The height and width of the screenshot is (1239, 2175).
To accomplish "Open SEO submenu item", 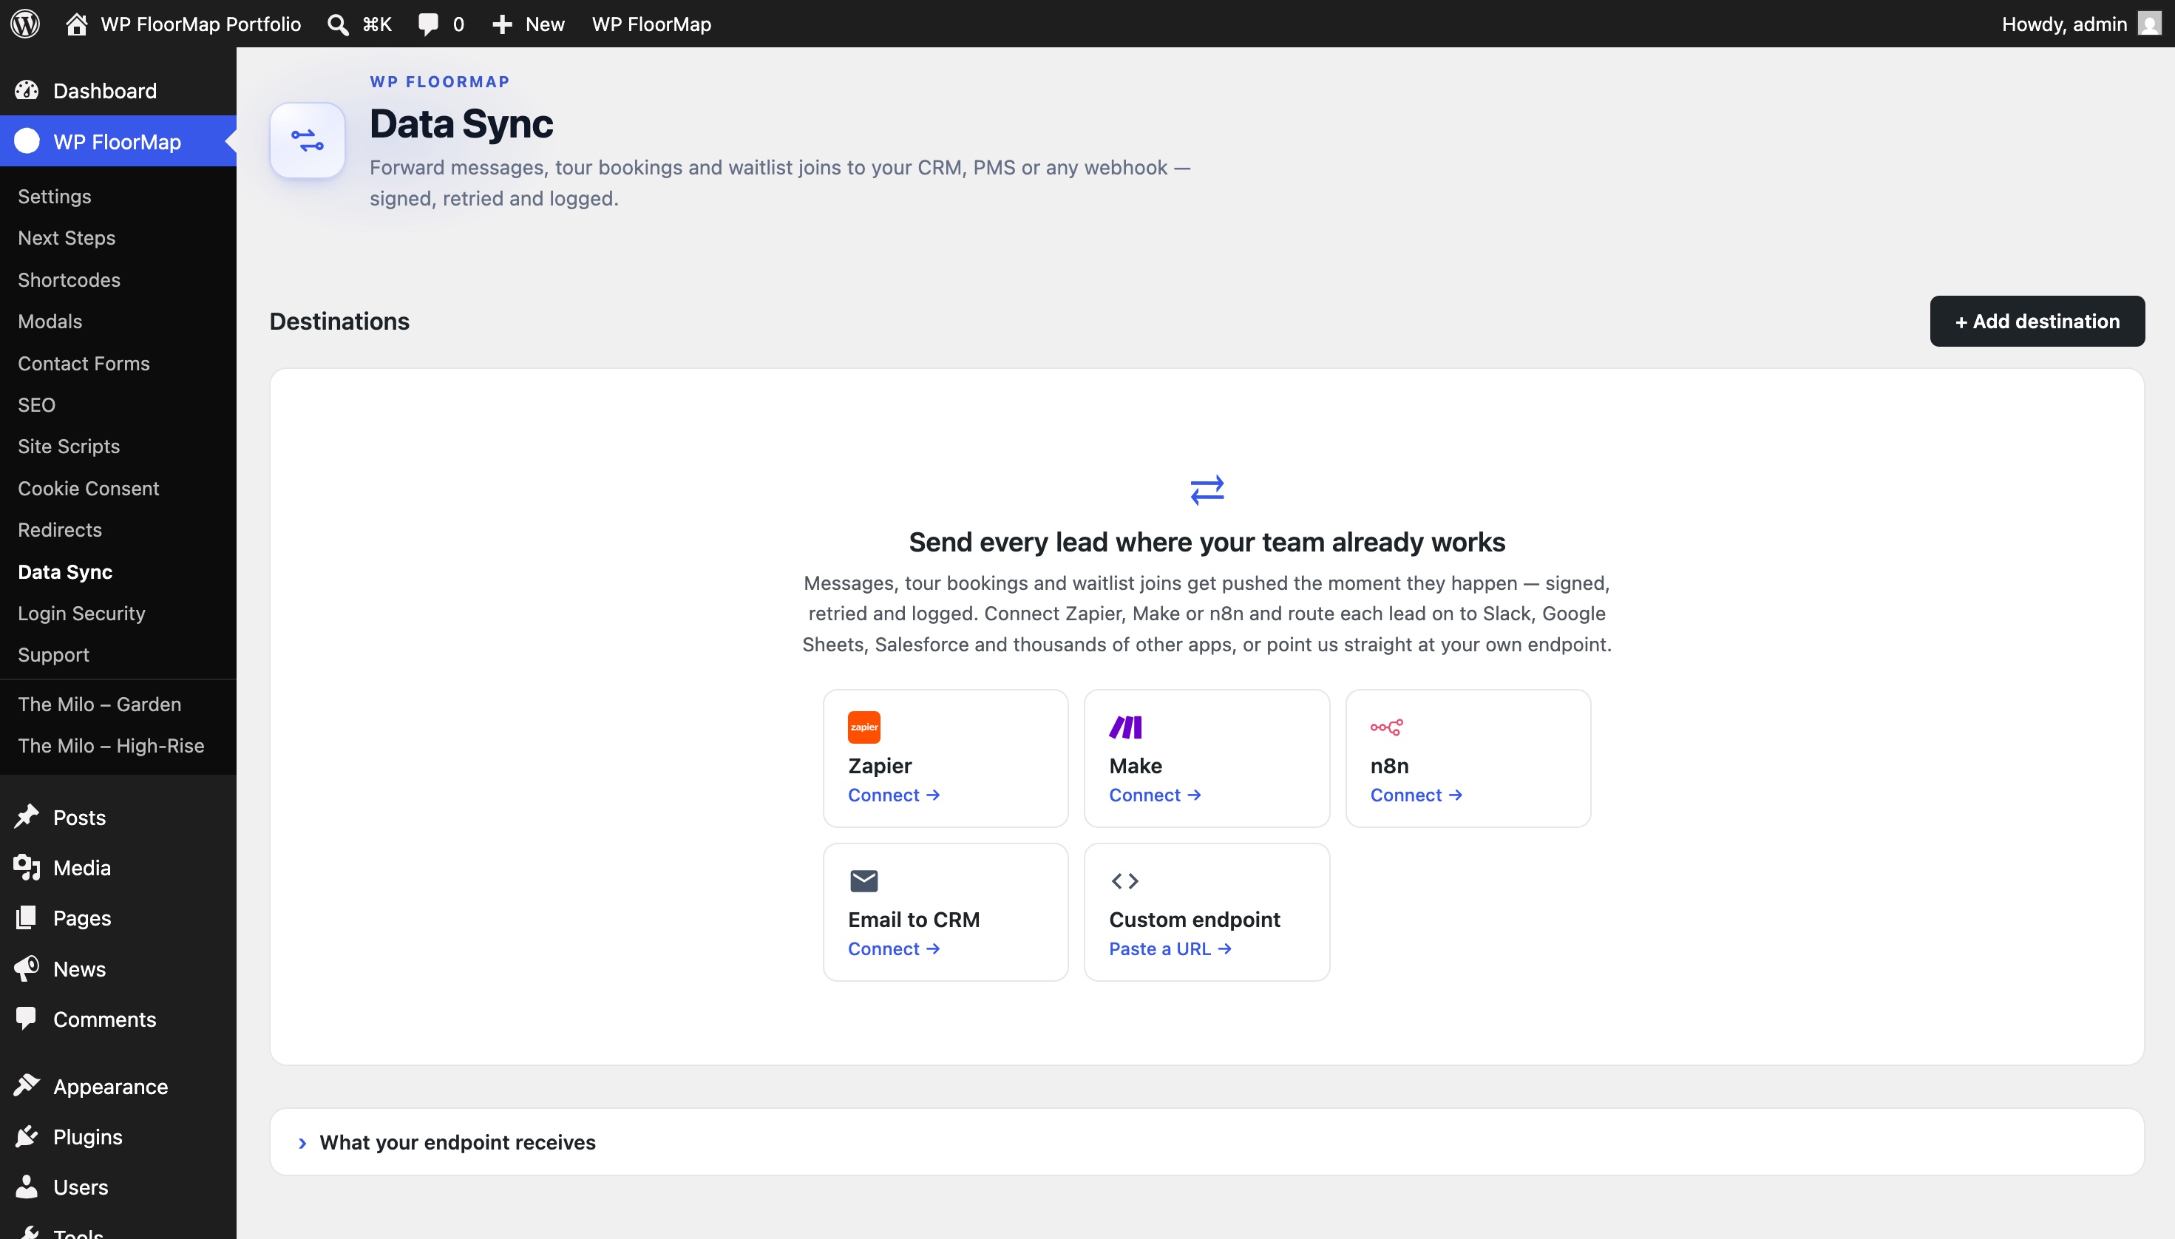I will click(x=36, y=404).
